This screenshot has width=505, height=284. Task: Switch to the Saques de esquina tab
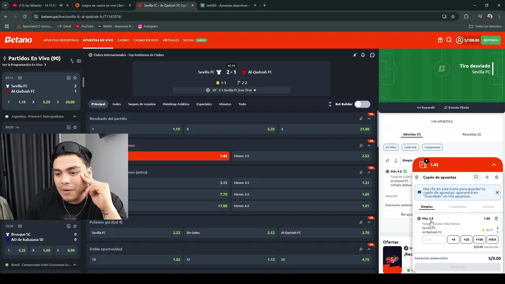[x=142, y=104]
